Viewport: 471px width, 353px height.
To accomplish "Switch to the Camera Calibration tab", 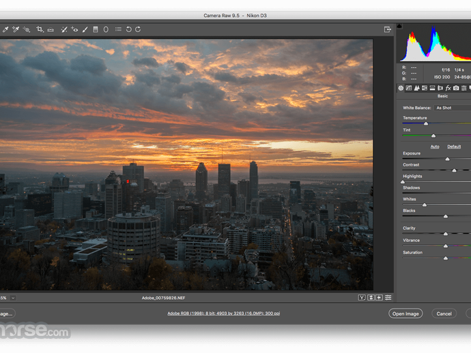I will (x=456, y=88).
